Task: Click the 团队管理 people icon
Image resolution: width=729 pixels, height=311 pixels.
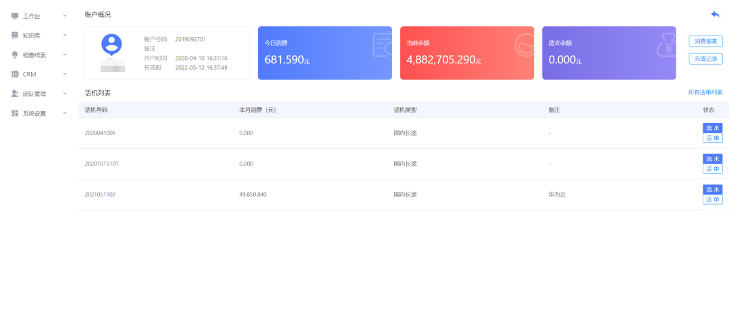Action: click(x=15, y=94)
